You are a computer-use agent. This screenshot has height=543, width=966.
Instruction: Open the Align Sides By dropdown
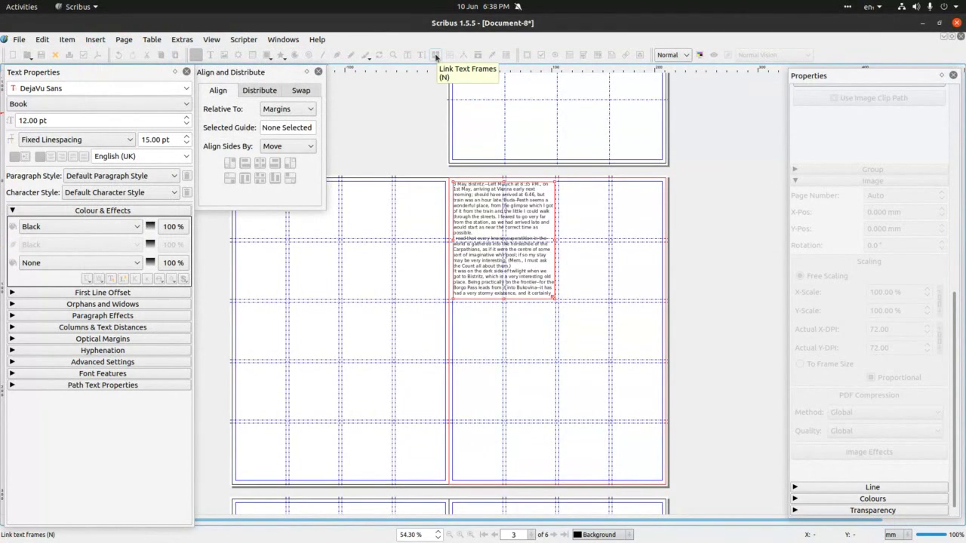(288, 146)
